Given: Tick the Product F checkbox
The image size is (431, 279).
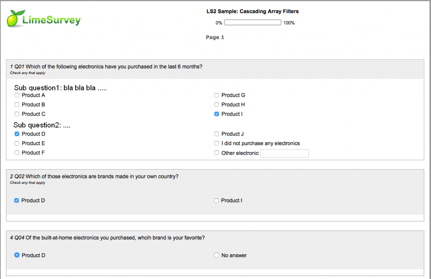Looking at the screenshot, I should 17,153.
